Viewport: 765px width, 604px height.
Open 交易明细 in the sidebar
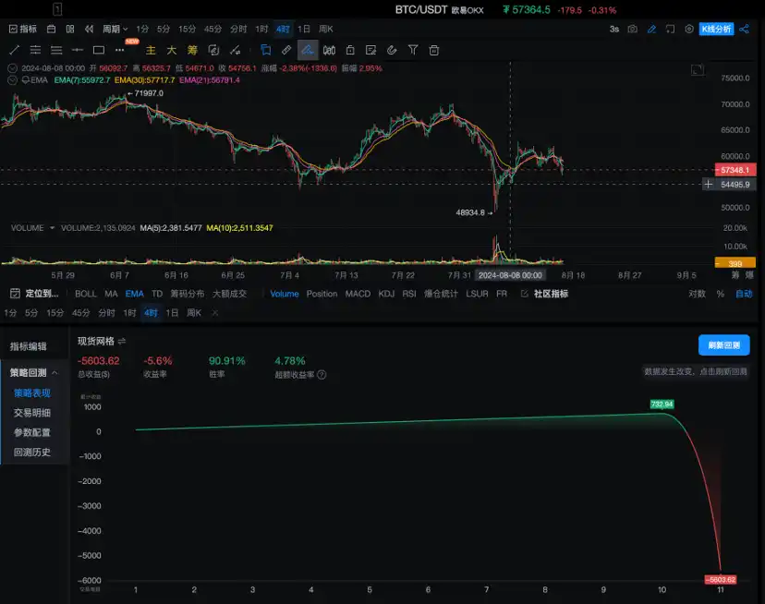32,413
